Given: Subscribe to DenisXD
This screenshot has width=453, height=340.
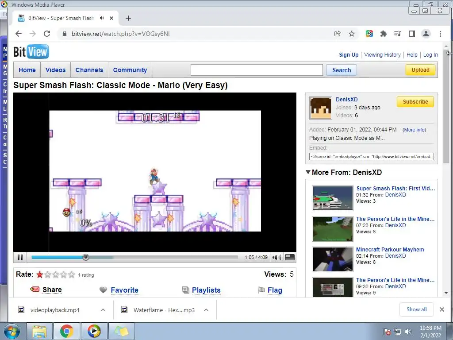Looking at the screenshot, I should (x=415, y=102).
